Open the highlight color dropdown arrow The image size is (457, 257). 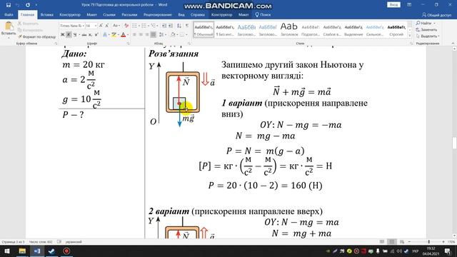coord(118,35)
